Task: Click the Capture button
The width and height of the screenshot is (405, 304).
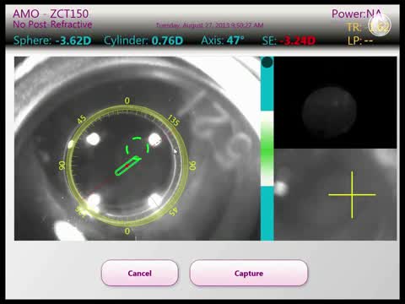Action: [x=249, y=273]
